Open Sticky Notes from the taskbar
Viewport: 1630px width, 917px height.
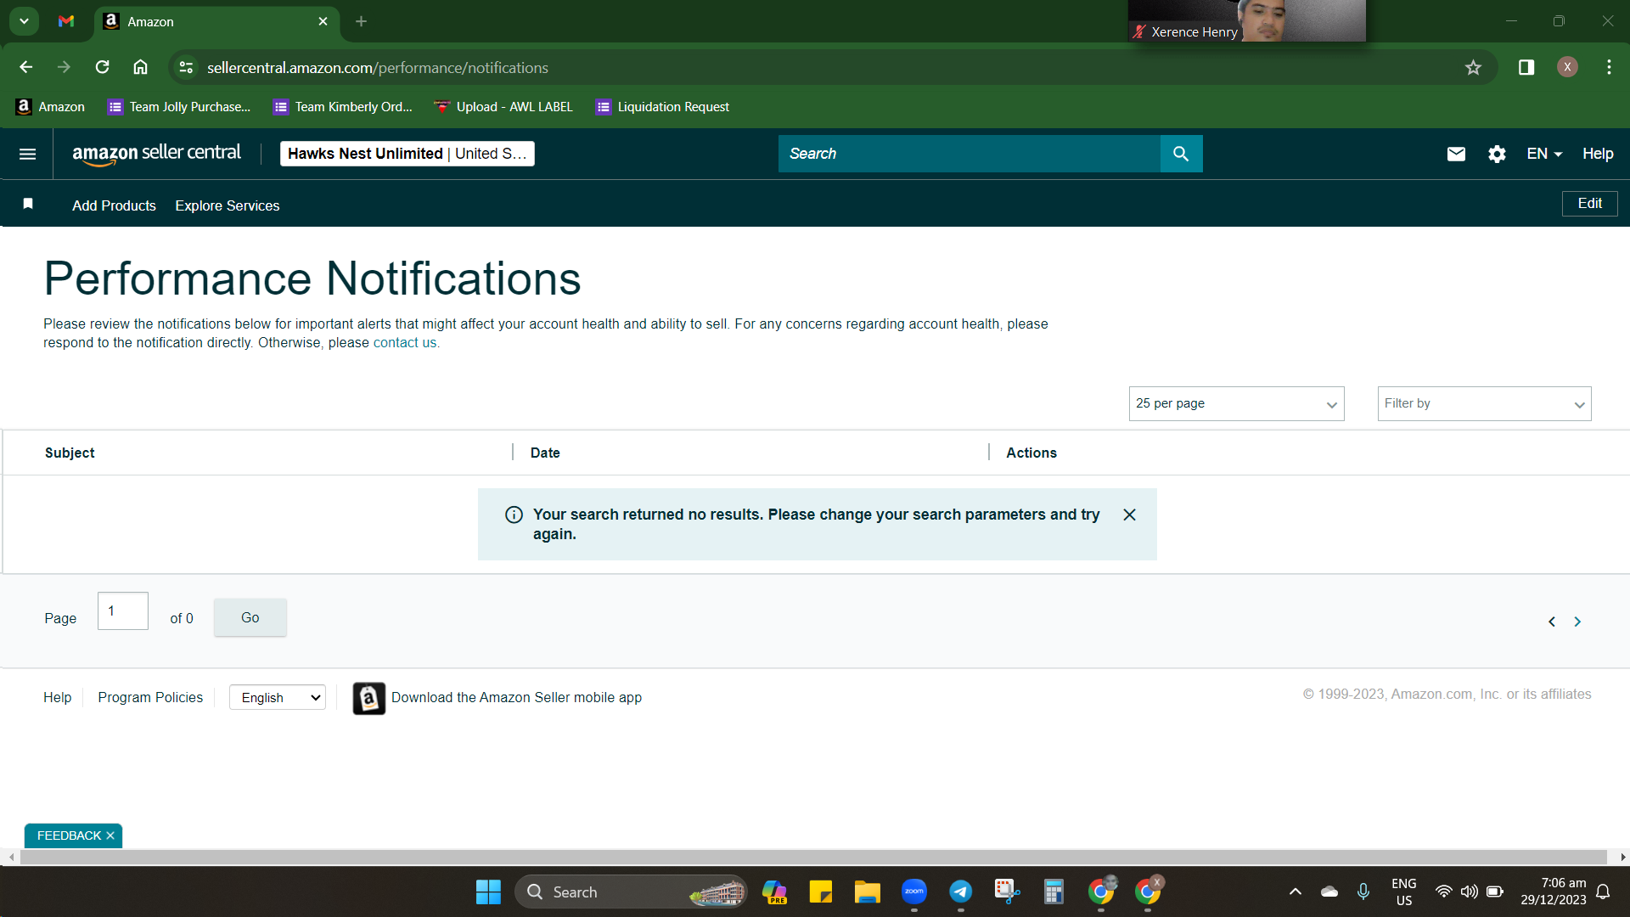821,892
